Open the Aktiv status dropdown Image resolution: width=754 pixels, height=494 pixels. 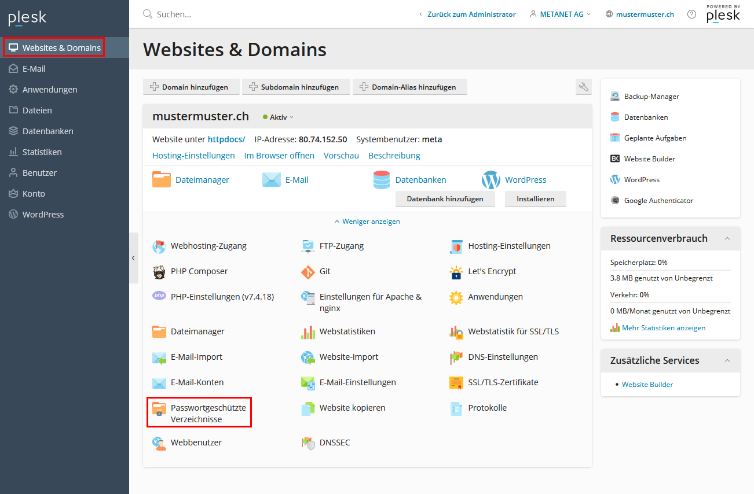(x=278, y=117)
